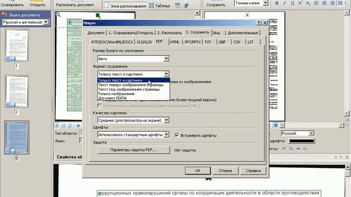Choose Текст под изображением страницы option

click(x=134, y=89)
